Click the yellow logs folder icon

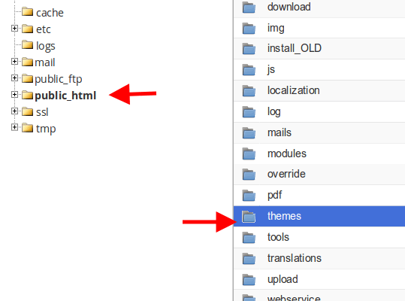(x=27, y=45)
